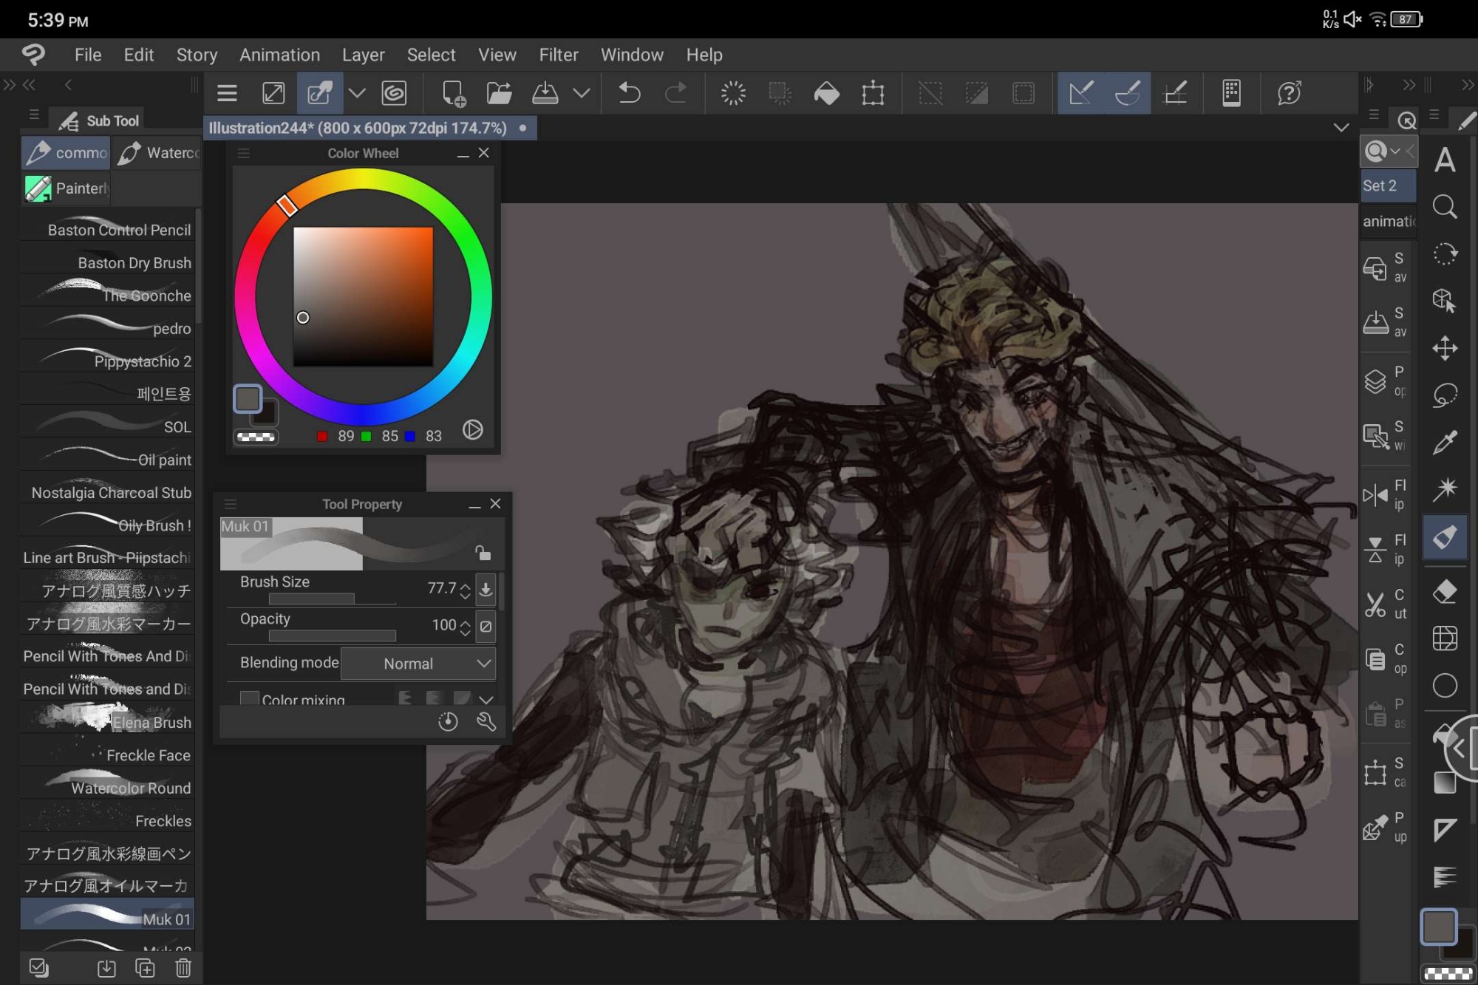Click the Opacity slider bar

(x=332, y=635)
